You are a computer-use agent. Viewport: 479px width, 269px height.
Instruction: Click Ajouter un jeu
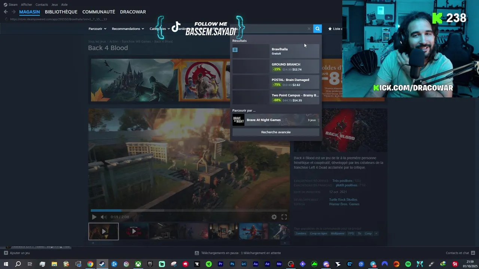(x=17, y=253)
